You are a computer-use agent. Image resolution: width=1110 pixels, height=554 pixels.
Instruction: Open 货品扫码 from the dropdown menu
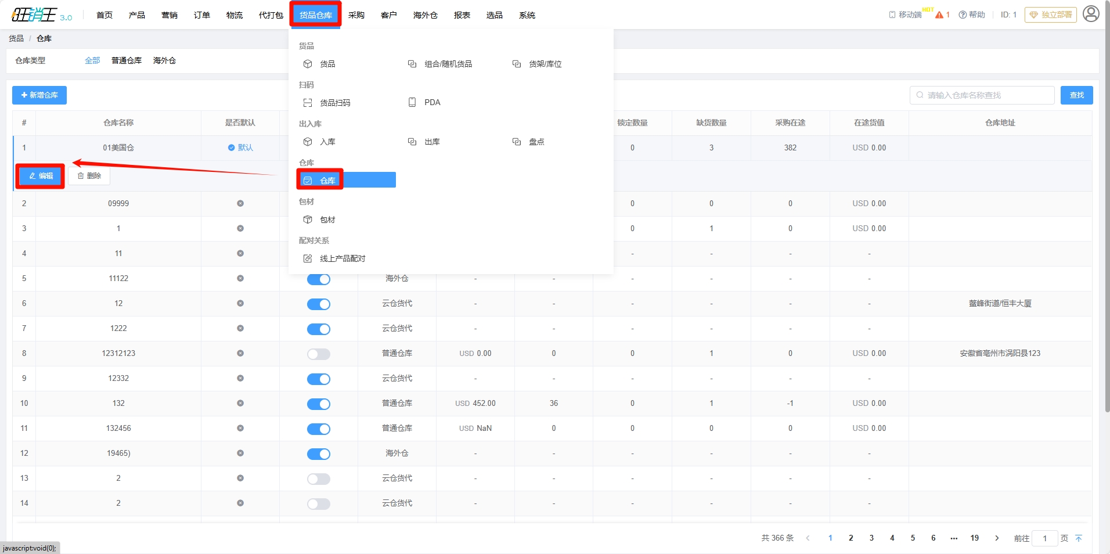[334, 103]
